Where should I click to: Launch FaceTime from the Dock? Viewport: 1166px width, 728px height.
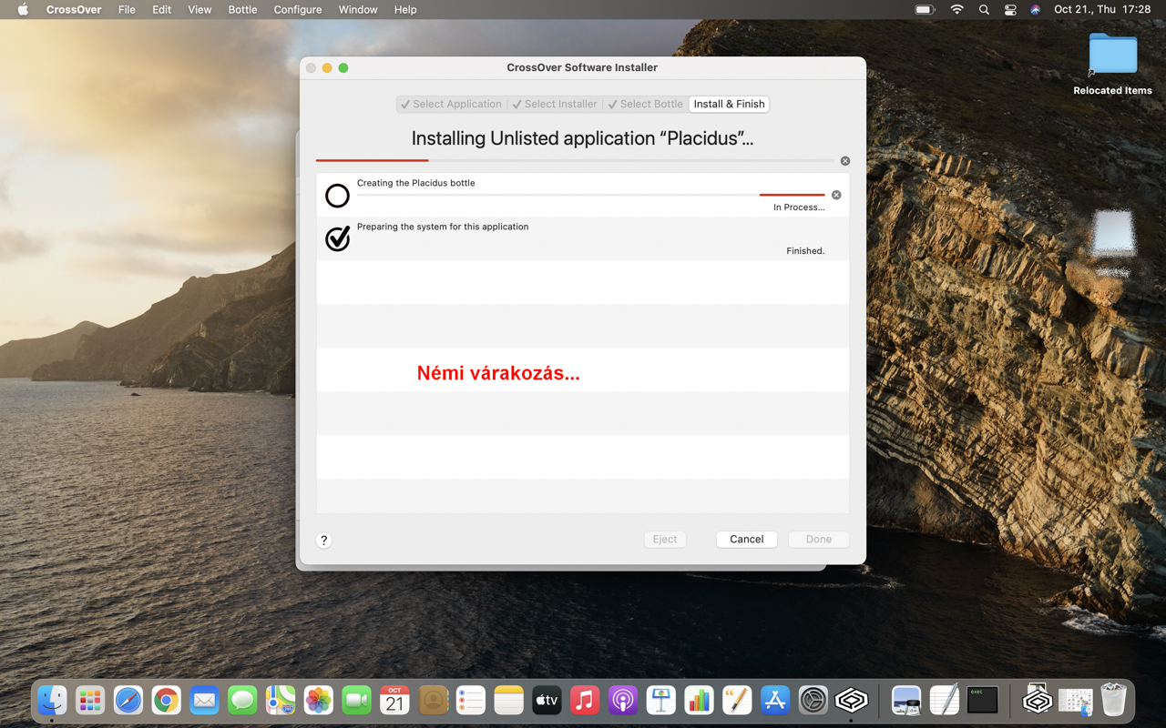tap(357, 700)
